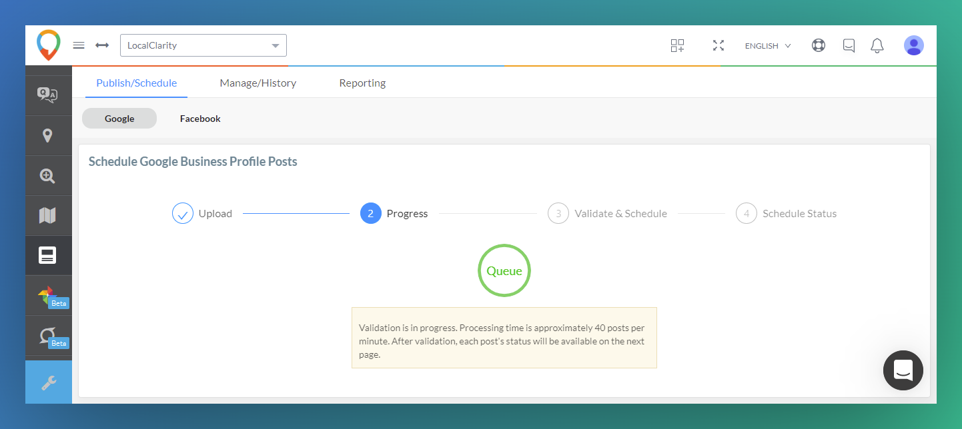Switch to the Reporting tab

pos(362,83)
